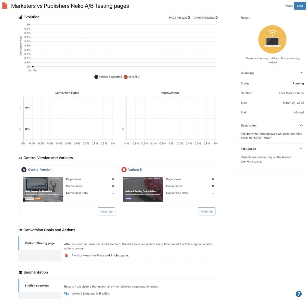Click the 24. Mar data point on chart
307x302 pixels.
pyautogui.click(x=33, y=67)
